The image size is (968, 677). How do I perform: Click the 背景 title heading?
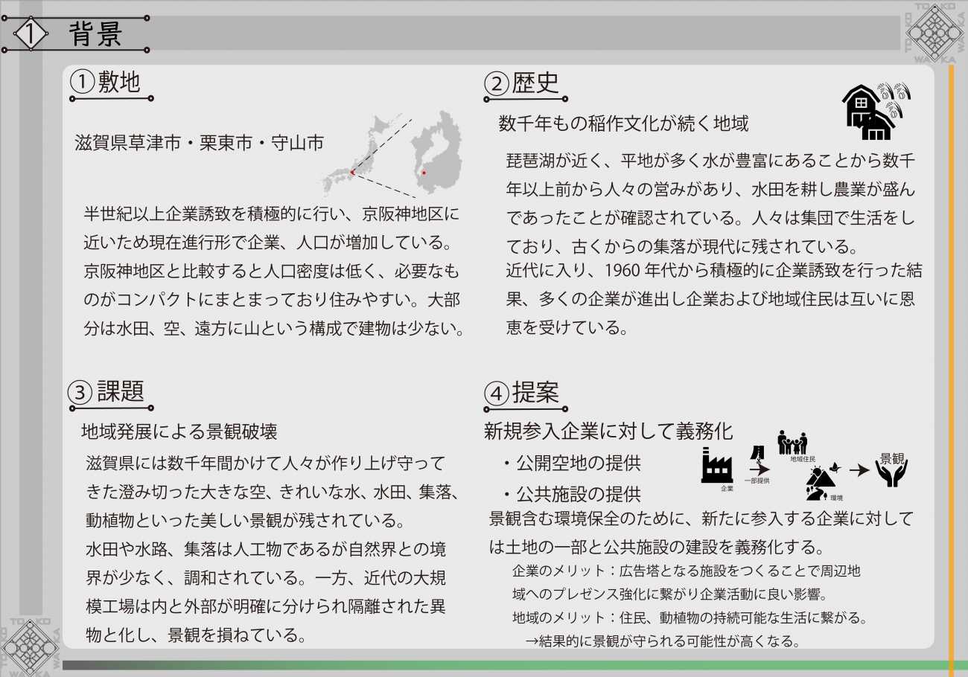(x=95, y=34)
